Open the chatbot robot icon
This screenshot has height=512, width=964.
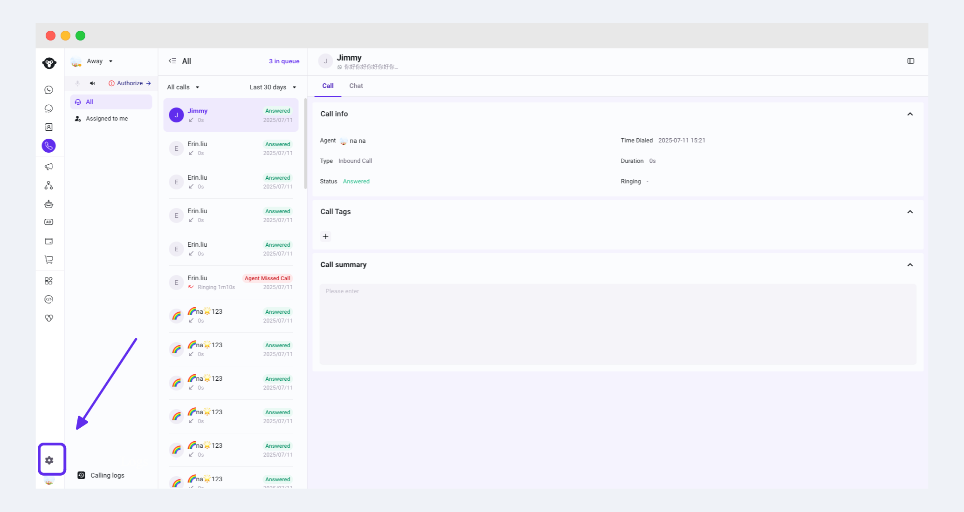tap(49, 204)
